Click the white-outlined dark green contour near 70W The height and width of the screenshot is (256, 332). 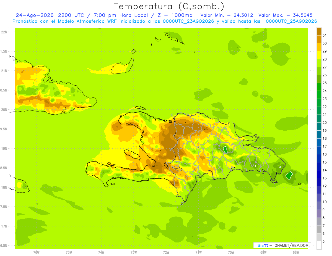coord(225,149)
